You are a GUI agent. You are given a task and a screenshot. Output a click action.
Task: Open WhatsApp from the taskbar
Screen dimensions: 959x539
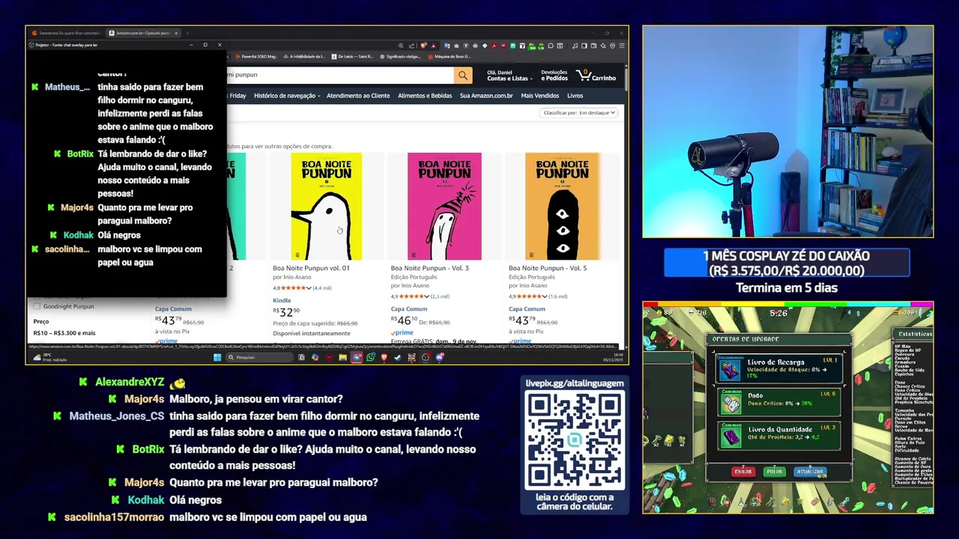tap(370, 357)
